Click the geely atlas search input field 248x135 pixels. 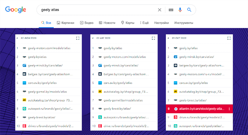(x=97, y=10)
